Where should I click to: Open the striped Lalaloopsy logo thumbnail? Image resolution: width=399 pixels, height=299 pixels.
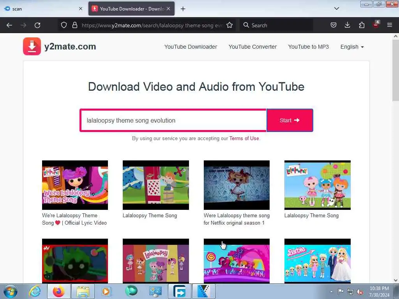(156, 261)
